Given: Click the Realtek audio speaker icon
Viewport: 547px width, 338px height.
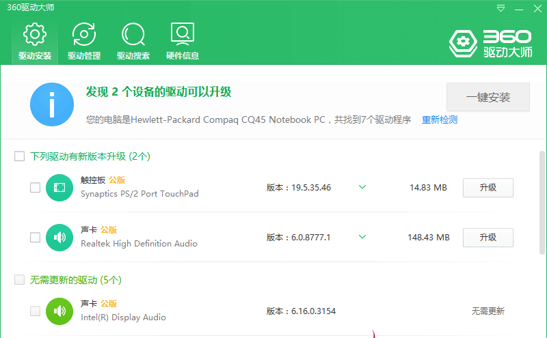Looking at the screenshot, I should tap(59, 238).
